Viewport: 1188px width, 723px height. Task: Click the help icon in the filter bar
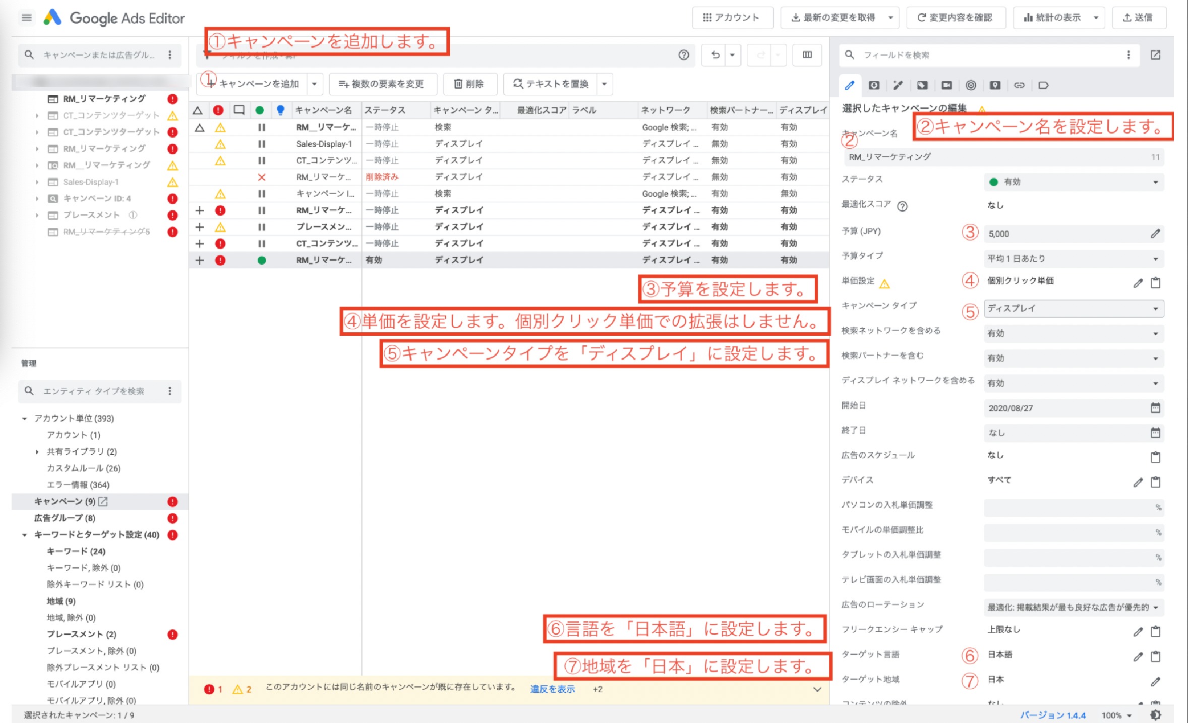coord(683,55)
